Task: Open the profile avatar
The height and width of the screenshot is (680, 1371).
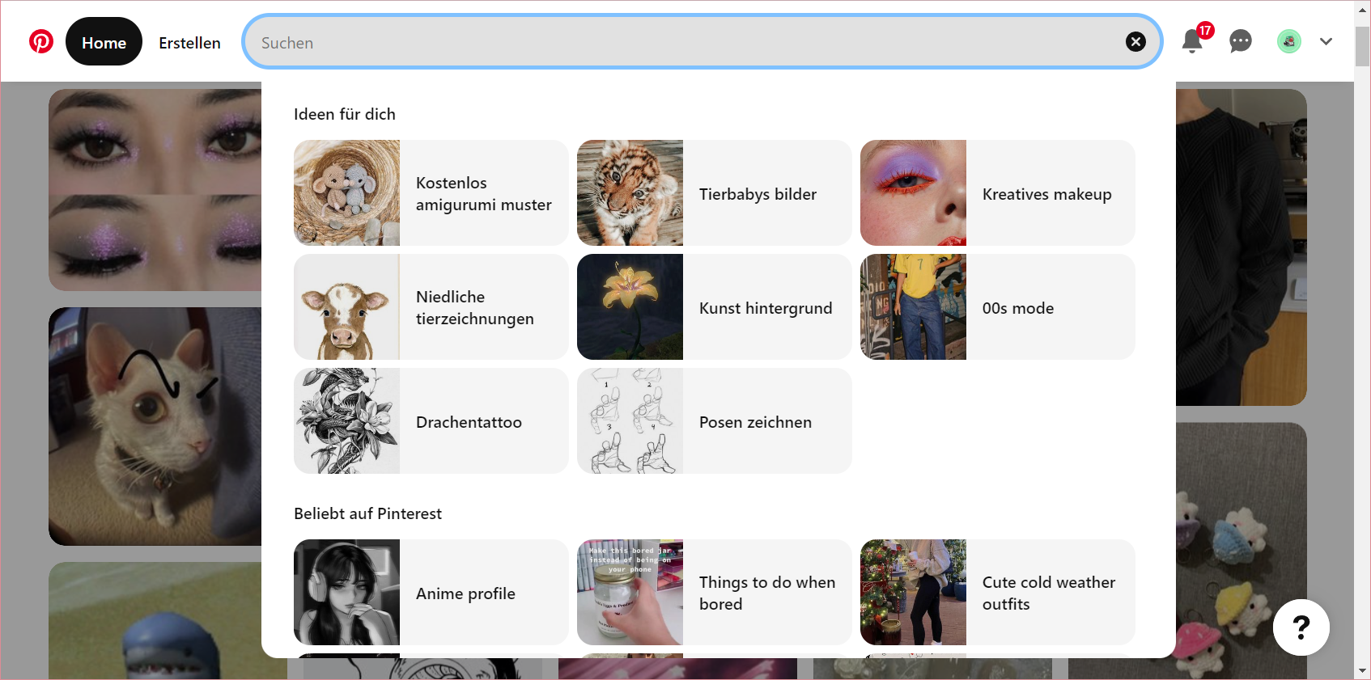Action: 1288,41
